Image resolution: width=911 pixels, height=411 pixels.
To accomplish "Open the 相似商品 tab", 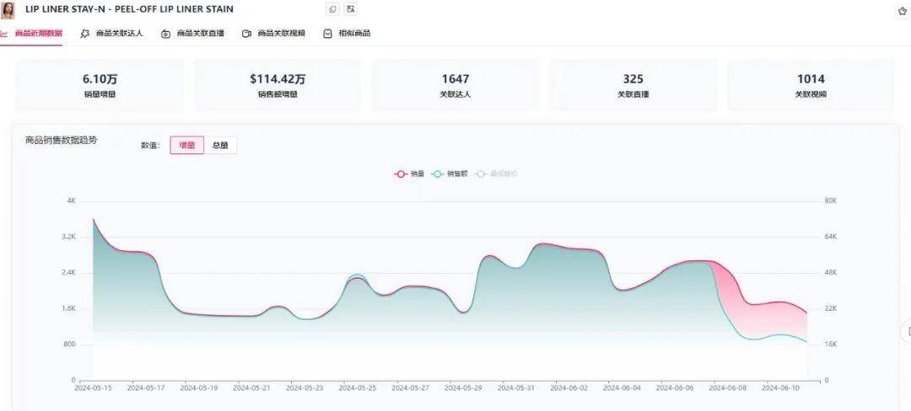I will (347, 34).
